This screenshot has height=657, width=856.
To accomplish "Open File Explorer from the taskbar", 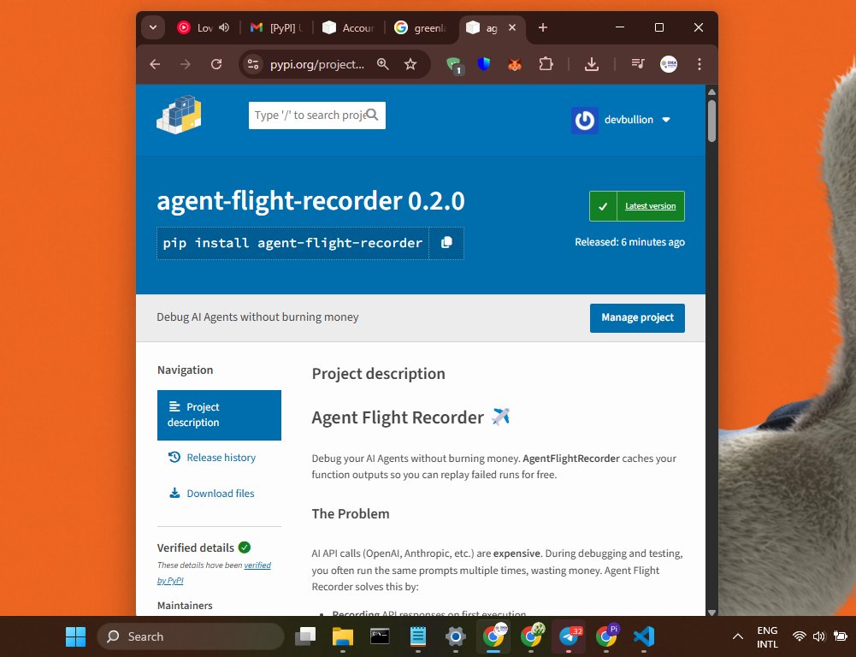I will point(343,636).
